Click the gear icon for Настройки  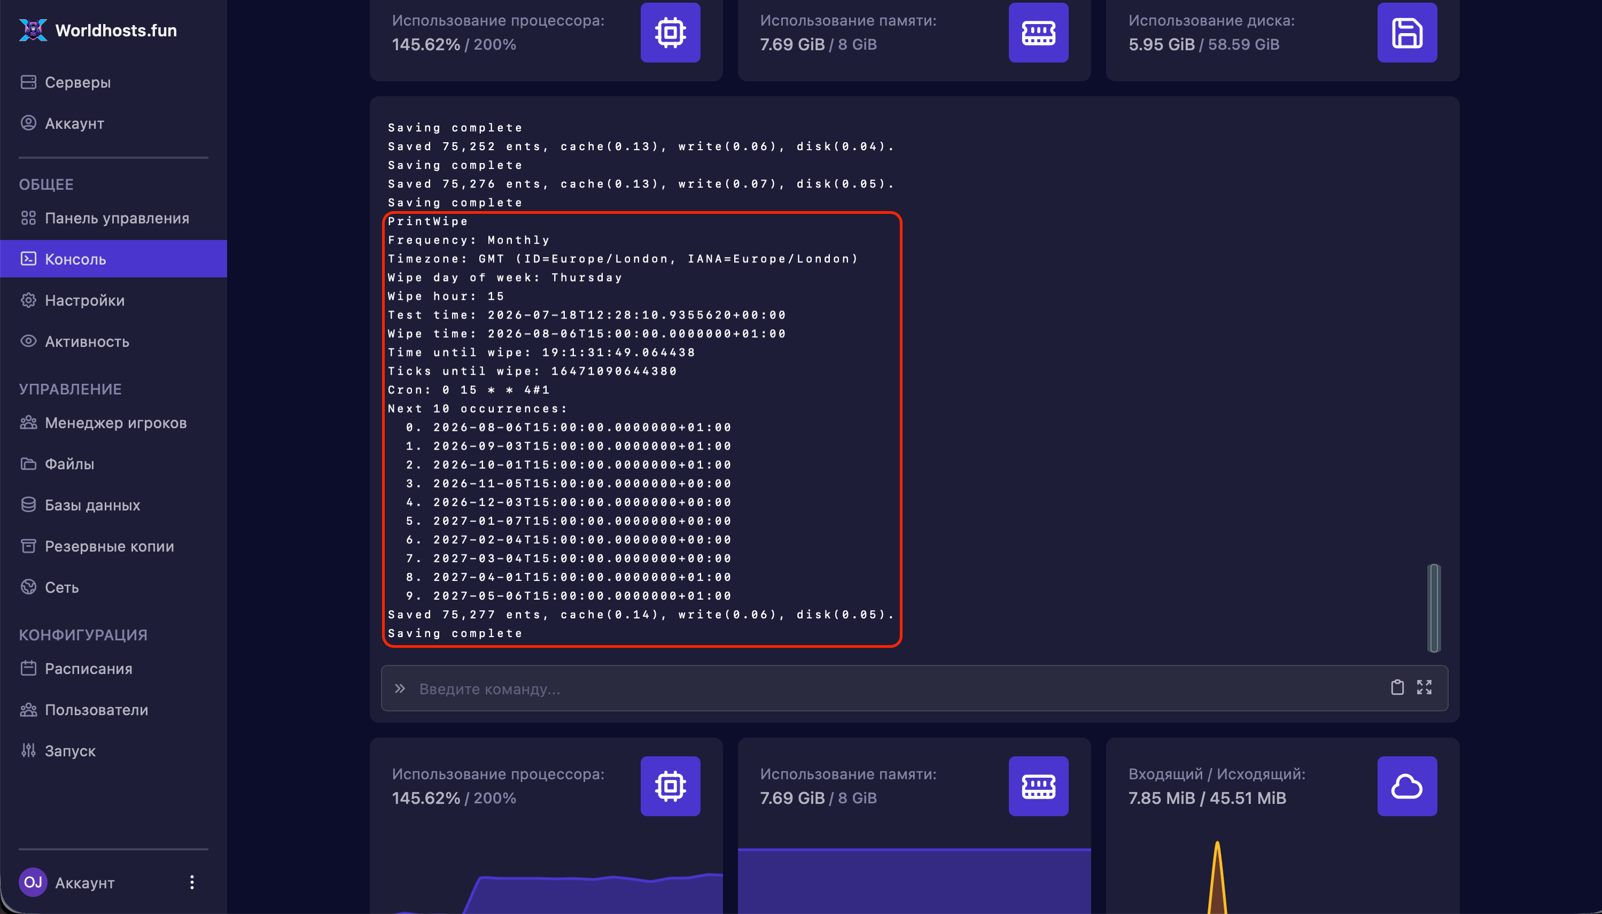click(28, 300)
